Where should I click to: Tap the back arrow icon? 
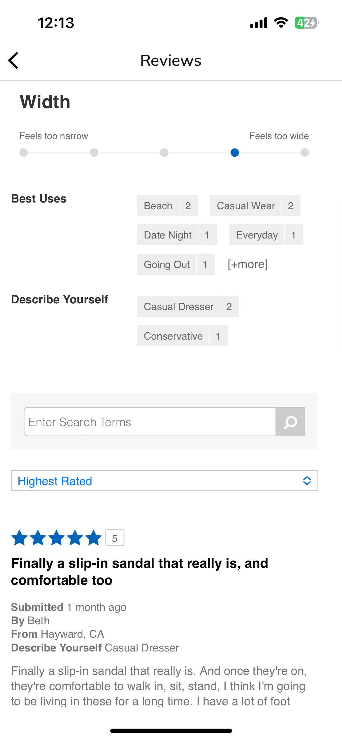tap(13, 60)
